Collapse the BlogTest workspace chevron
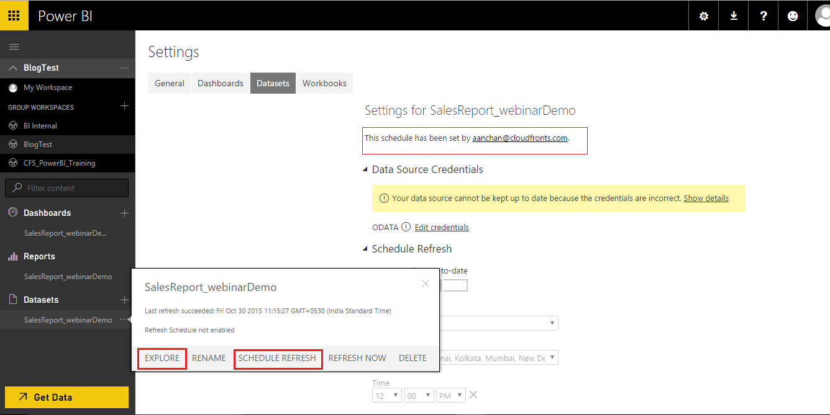This screenshot has width=830, height=415. (x=13, y=68)
